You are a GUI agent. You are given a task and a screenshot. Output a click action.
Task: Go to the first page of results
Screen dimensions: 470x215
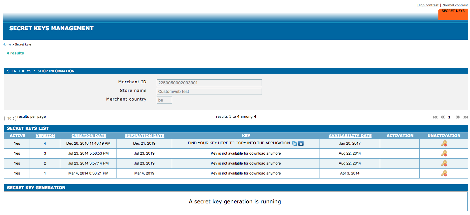point(435,117)
